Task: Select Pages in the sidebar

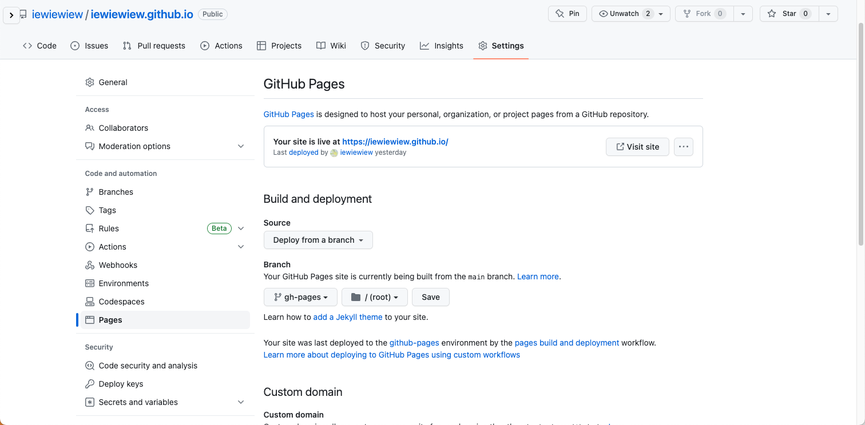Action: click(x=164, y=320)
